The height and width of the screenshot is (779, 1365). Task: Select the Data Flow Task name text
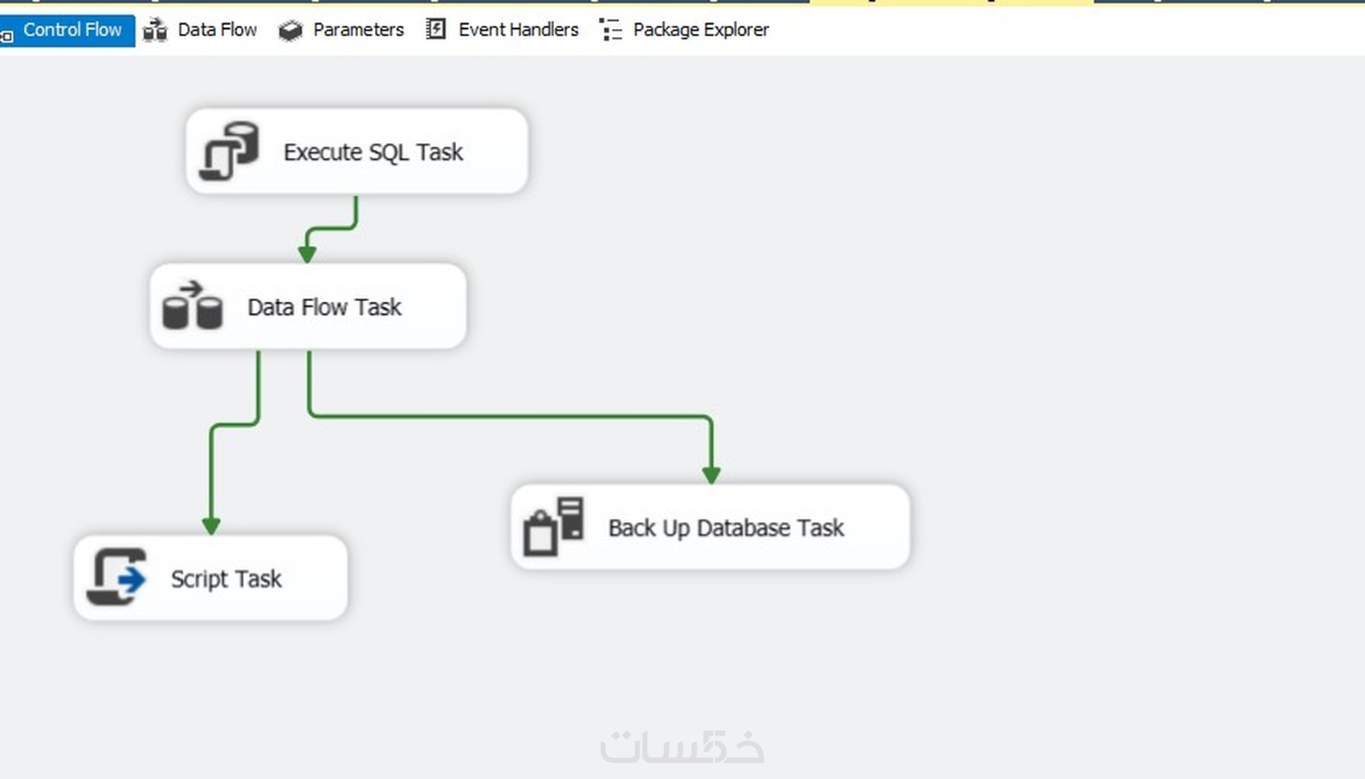tap(324, 307)
